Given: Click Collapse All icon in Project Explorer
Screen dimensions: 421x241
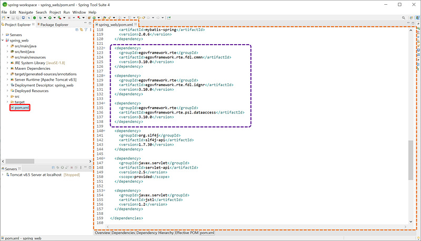Looking at the screenshot, I should point(77,29).
